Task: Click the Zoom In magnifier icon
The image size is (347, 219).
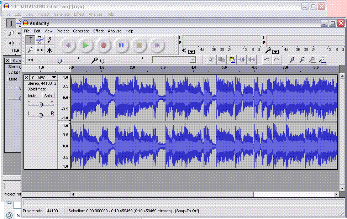Action: tap(293, 60)
